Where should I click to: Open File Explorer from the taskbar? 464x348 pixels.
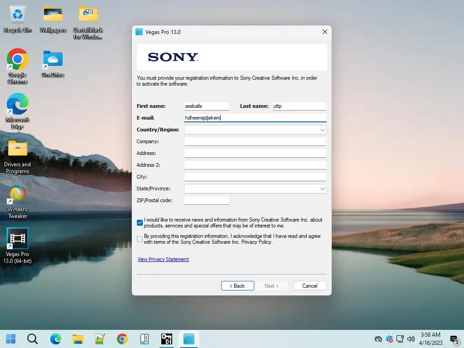tap(78, 339)
